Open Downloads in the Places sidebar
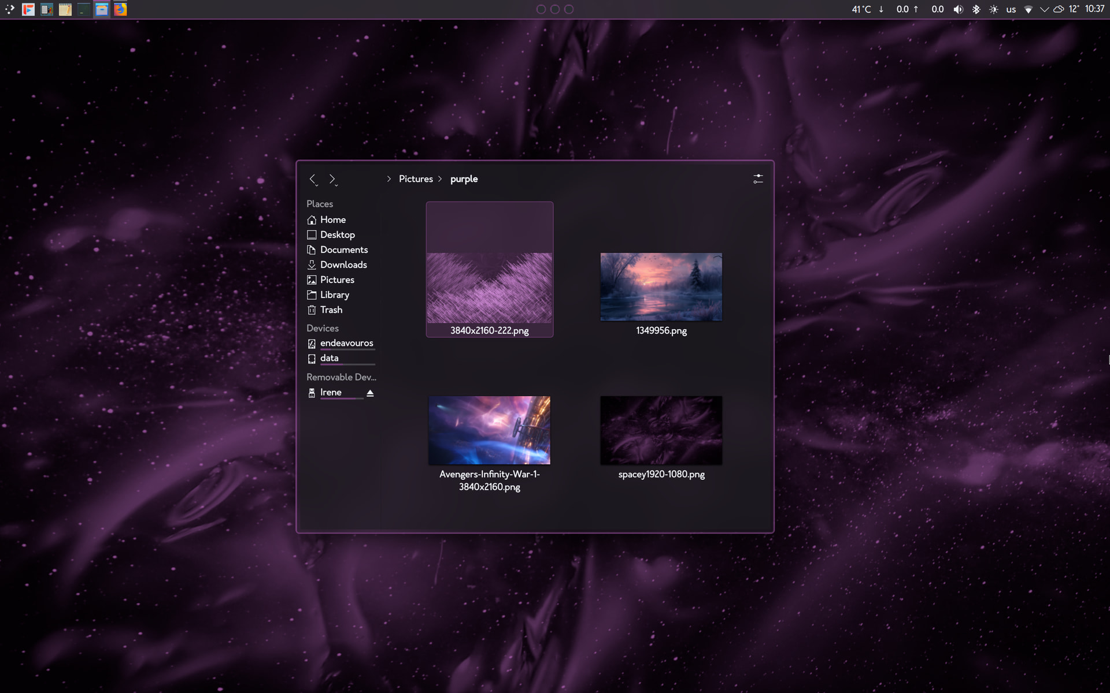 click(343, 264)
